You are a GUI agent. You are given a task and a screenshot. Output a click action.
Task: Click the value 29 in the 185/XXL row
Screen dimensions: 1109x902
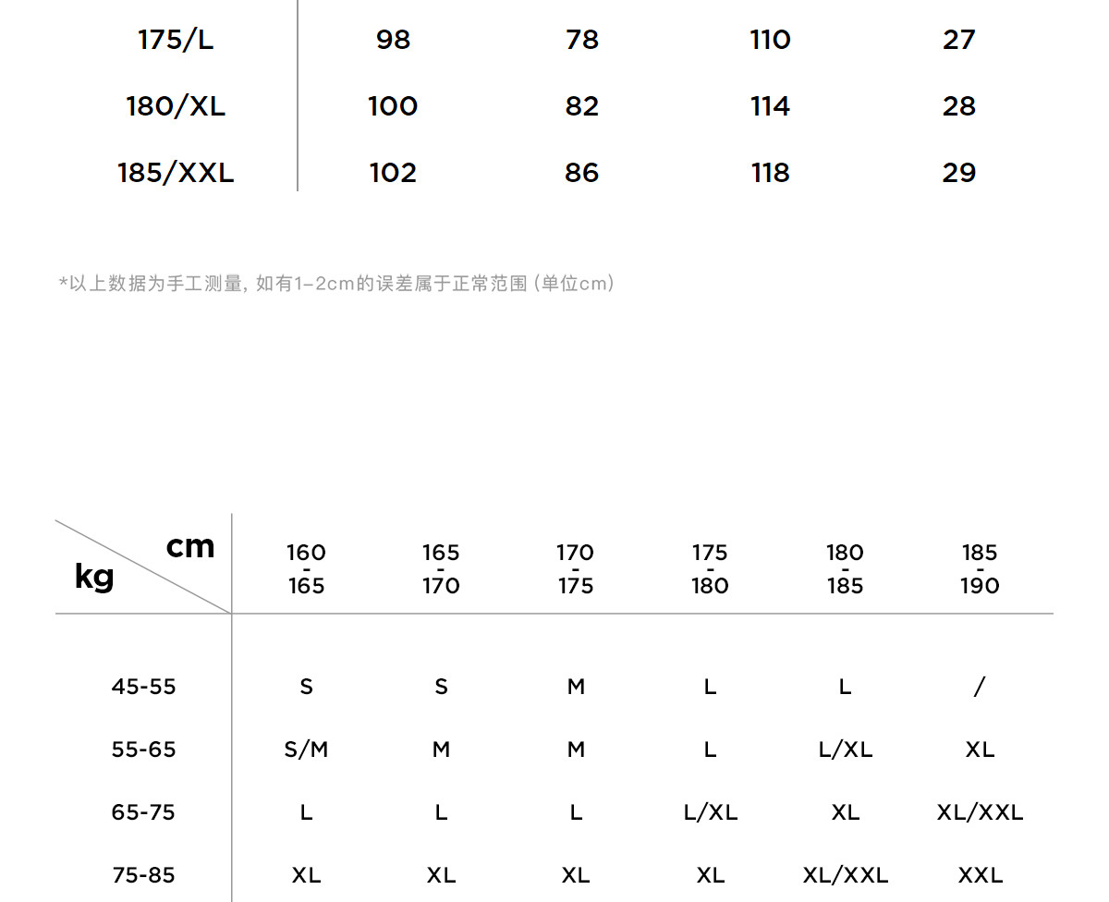pyautogui.click(x=958, y=173)
